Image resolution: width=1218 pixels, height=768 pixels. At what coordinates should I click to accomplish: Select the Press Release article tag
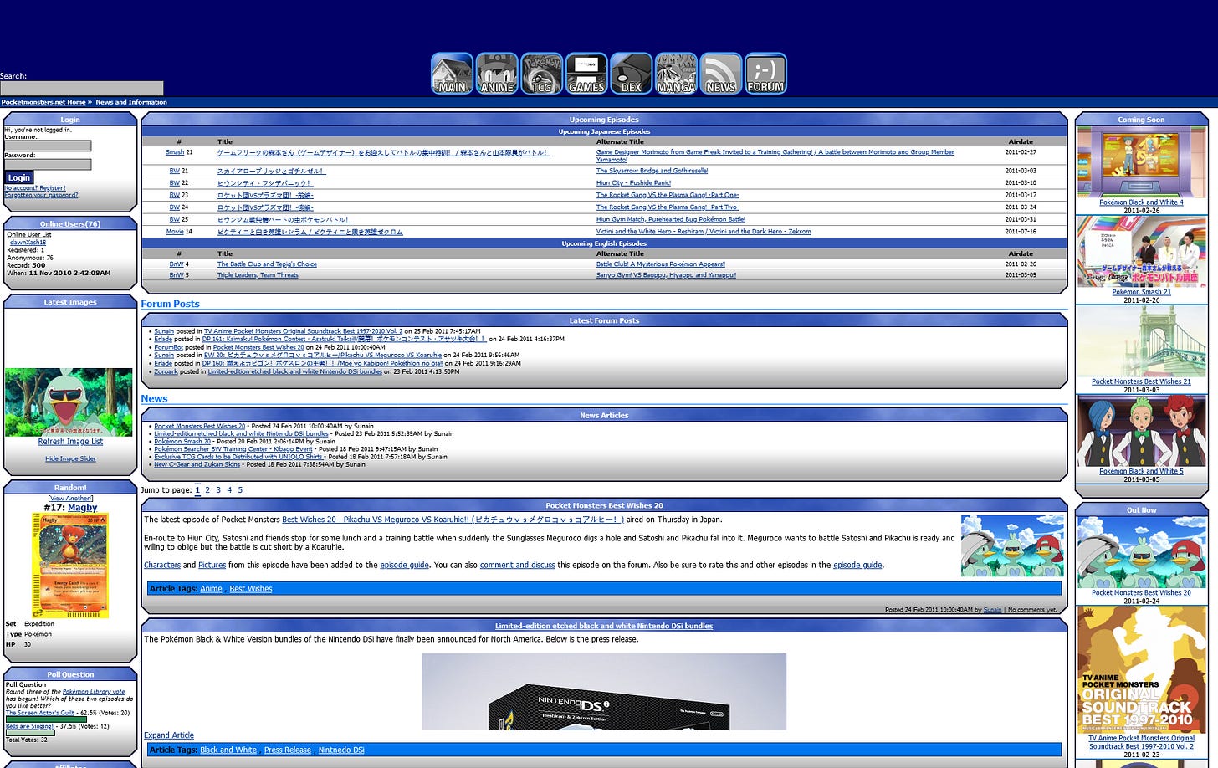coord(288,750)
